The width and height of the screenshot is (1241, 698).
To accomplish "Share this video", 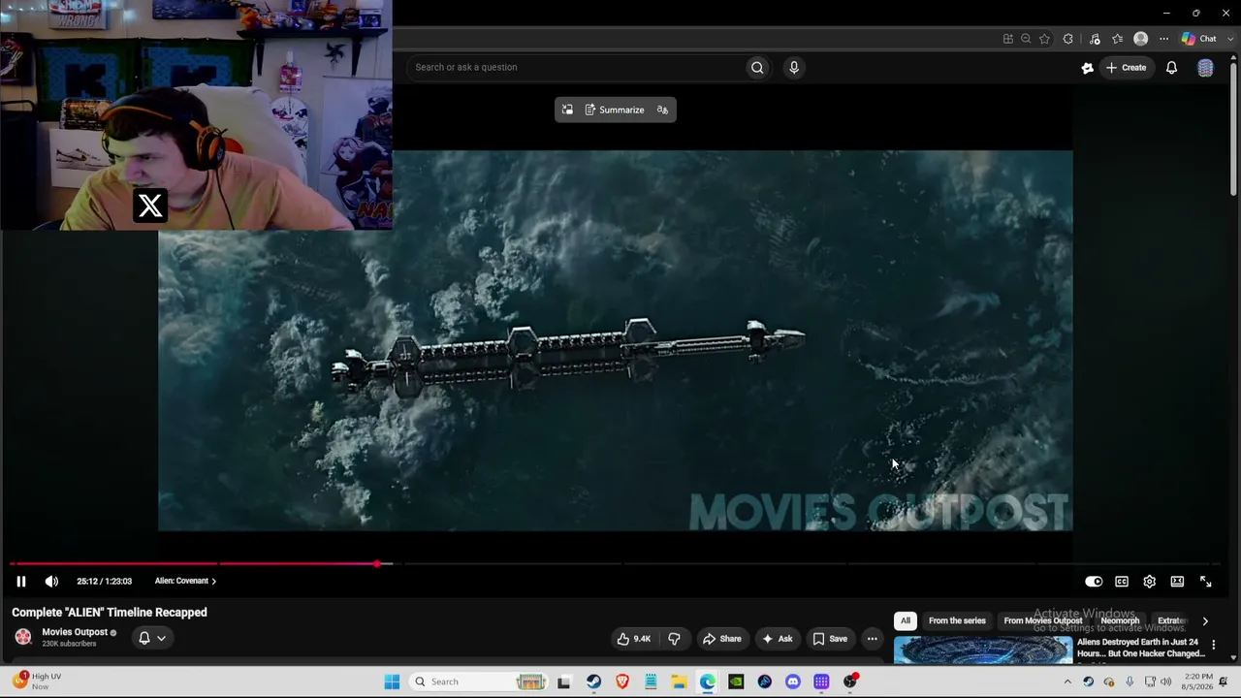I will pyautogui.click(x=722, y=639).
